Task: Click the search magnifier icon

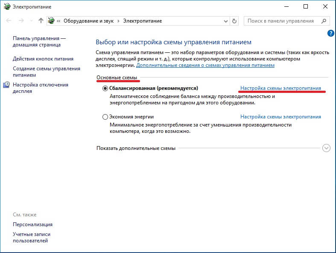Action: click(x=324, y=20)
